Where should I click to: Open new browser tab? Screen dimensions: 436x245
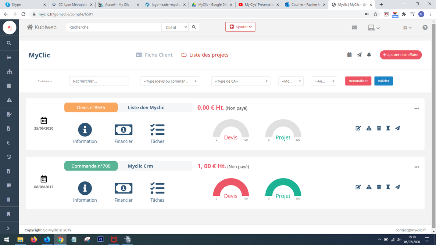tap(381, 5)
